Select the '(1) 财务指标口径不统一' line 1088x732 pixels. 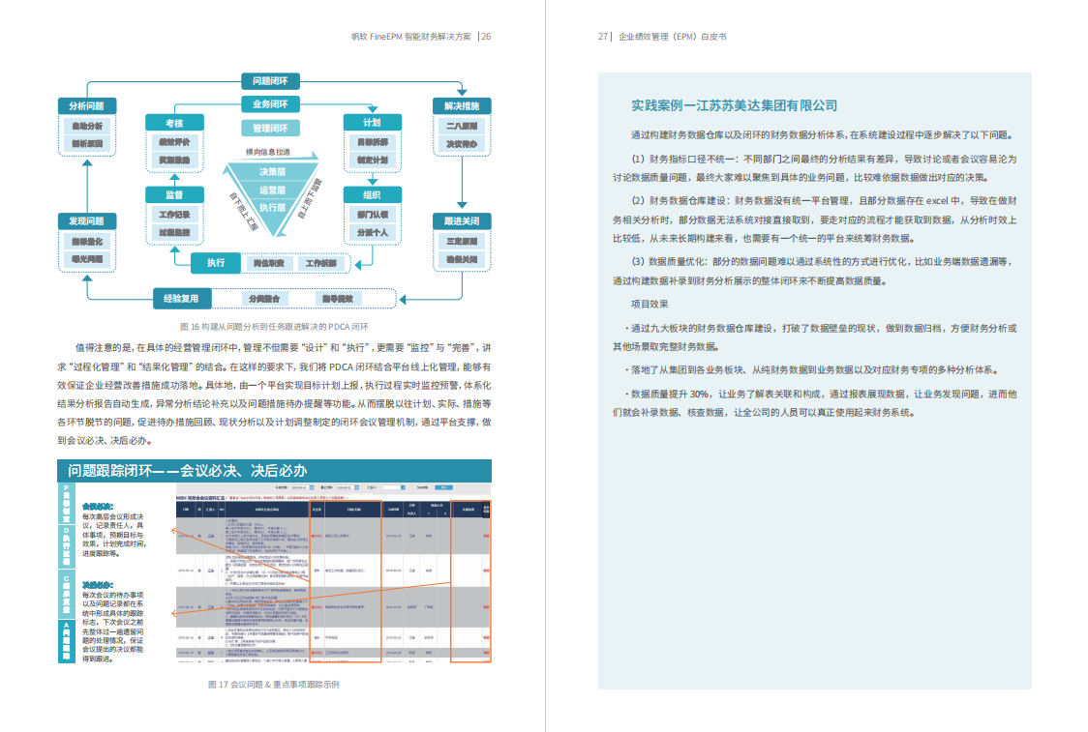[x=824, y=159]
